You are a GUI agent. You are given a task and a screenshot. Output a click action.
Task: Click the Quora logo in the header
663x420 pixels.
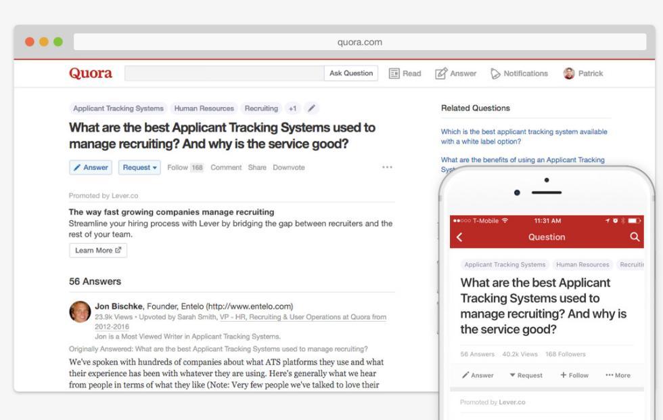tap(91, 73)
